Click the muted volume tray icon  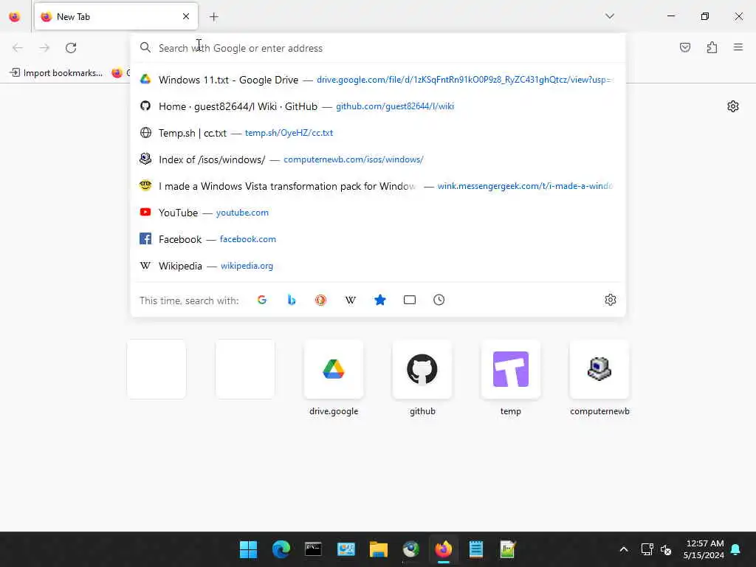pos(666,549)
